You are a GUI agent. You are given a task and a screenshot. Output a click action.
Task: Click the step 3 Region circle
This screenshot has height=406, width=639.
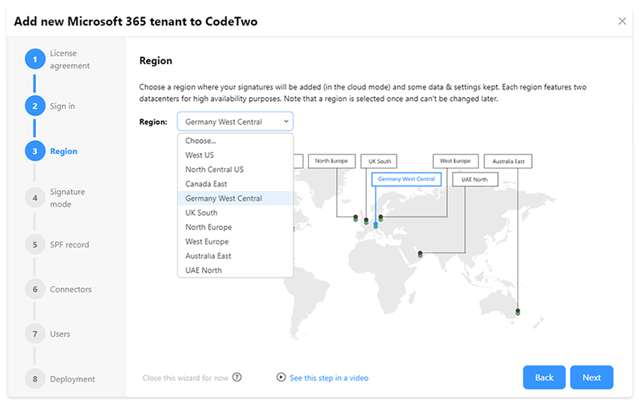[35, 151]
